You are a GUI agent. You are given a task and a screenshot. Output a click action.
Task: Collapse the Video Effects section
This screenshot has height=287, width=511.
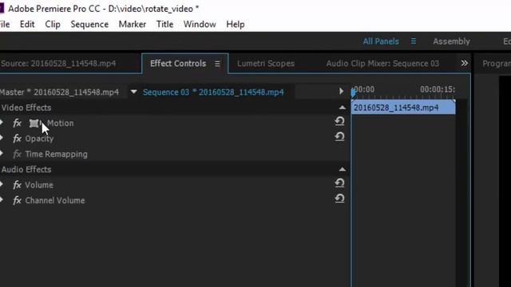point(343,108)
